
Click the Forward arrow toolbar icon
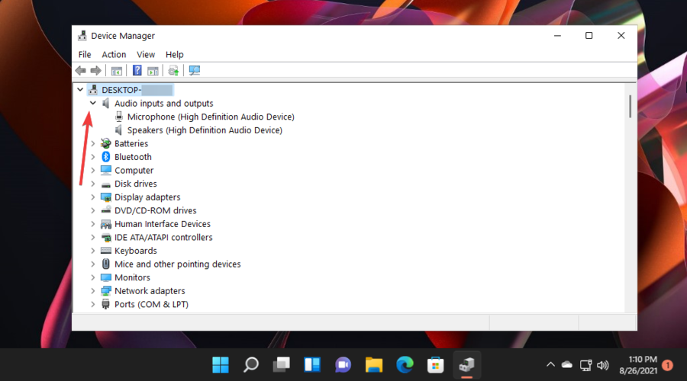click(x=95, y=70)
